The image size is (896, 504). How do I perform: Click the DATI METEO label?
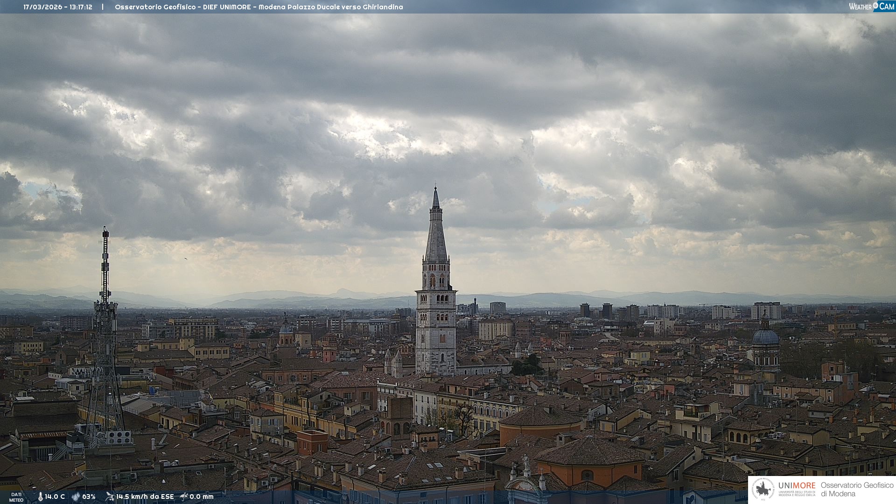(x=16, y=497)
